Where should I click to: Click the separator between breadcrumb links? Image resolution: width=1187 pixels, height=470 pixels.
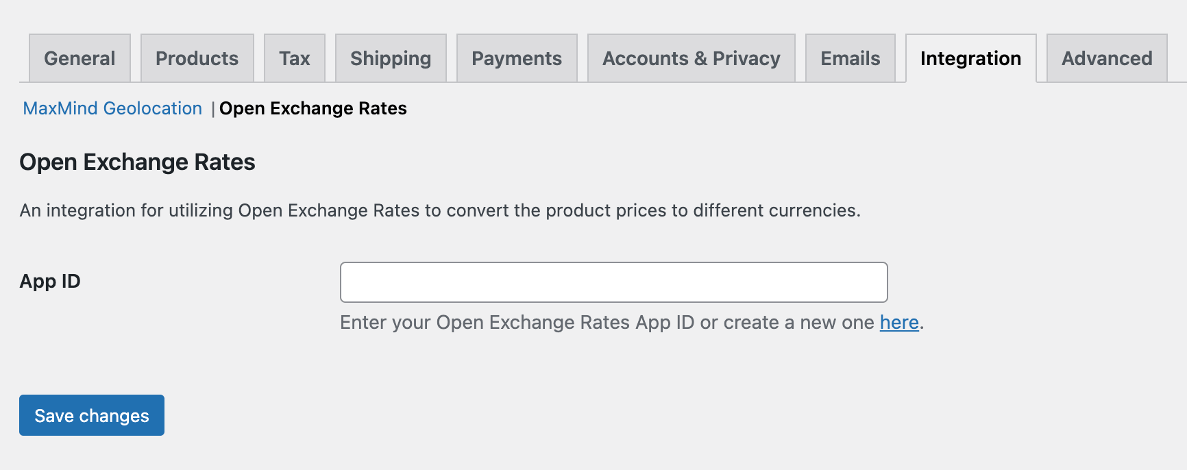tap(213, 108)
